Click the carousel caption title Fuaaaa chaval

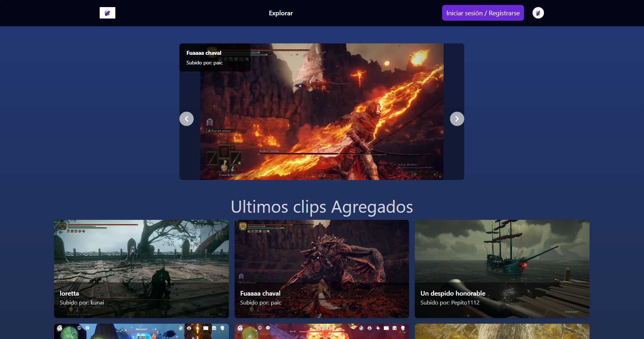pyautogui.click(x=204, y=53)
